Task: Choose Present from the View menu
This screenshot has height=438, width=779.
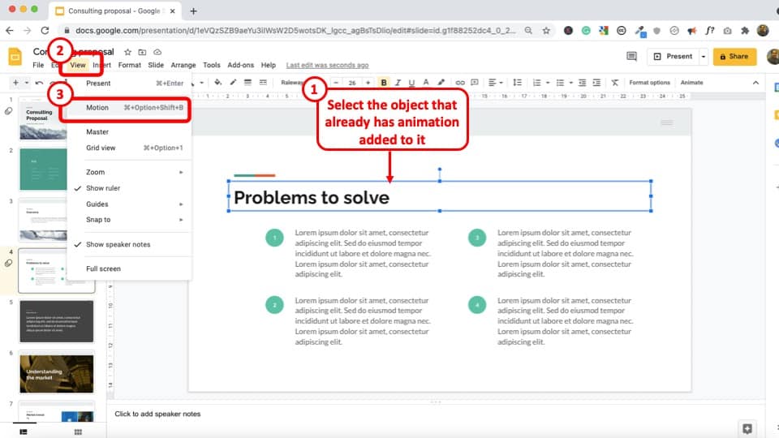Action: [129, 84]
